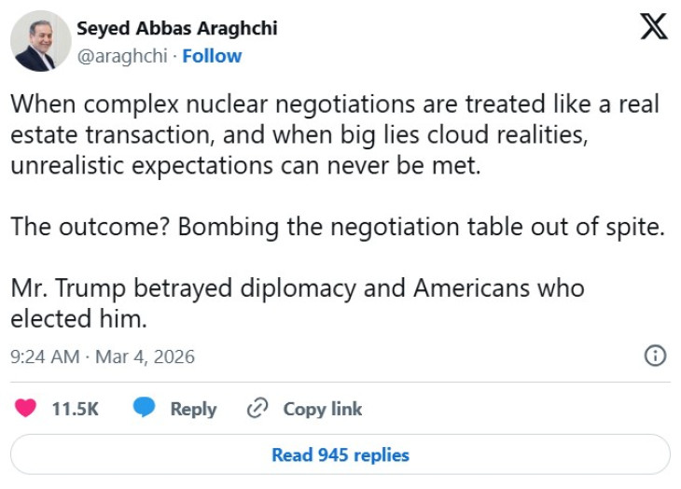The image size is (681, 489).
Task: Click the chain link copy icon
Action: pos(257,409)
